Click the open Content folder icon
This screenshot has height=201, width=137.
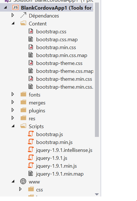click(x=23, y=23)
